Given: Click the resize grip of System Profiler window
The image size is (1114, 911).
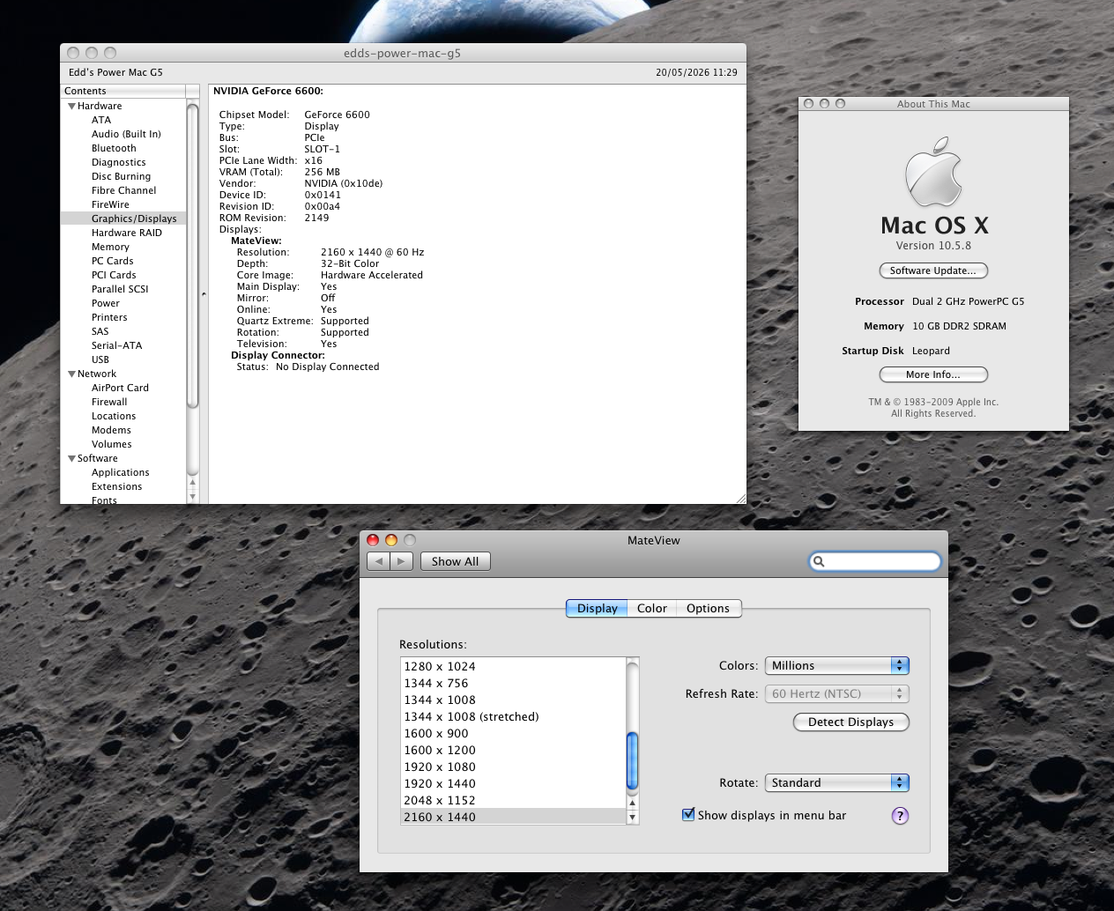Looking at the screenshot, I should (x=740, y=499).
